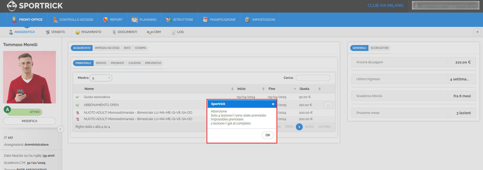Click the Sportrick logo icon
This screenshot has width=483, height=170.
pos(12,6)
